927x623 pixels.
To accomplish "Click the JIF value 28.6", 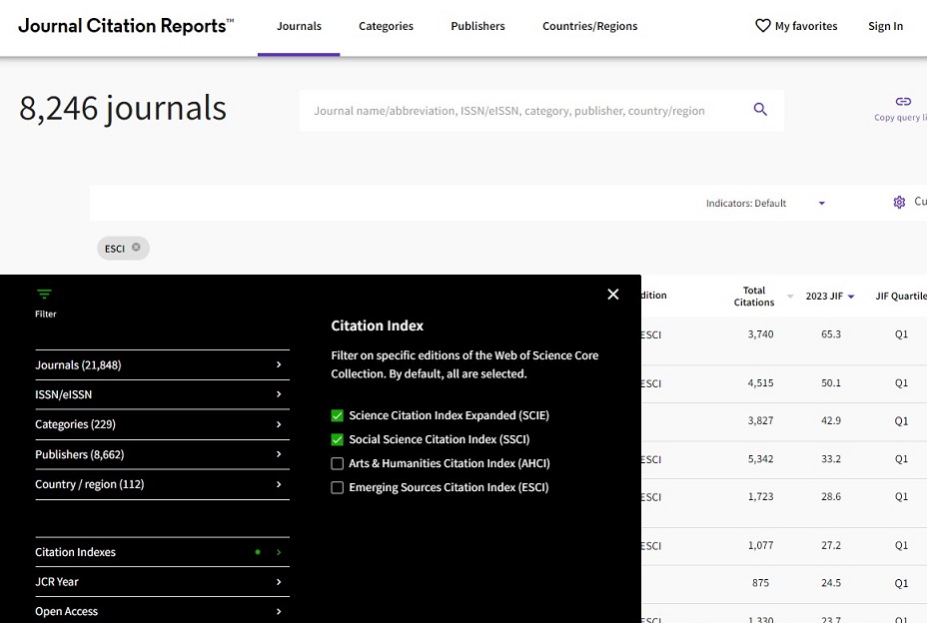I will point(831,496).
